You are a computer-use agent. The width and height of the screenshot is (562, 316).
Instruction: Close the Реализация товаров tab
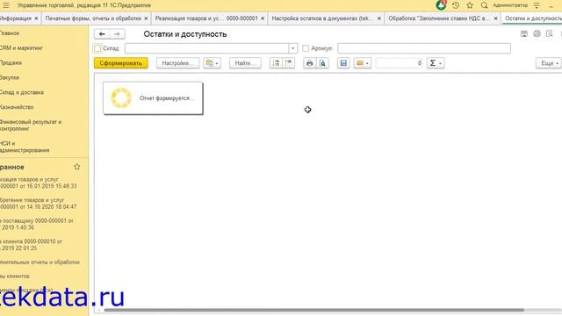pyautogui.click(x=263, y=18)
